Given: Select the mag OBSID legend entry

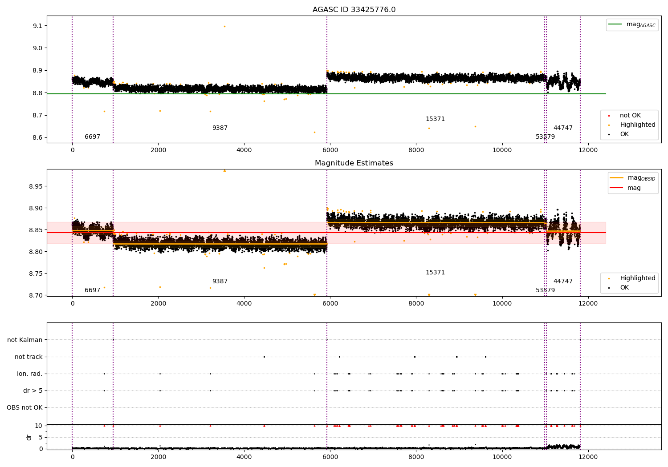Looking at the screenshot, I should click(x=632, y=178).
